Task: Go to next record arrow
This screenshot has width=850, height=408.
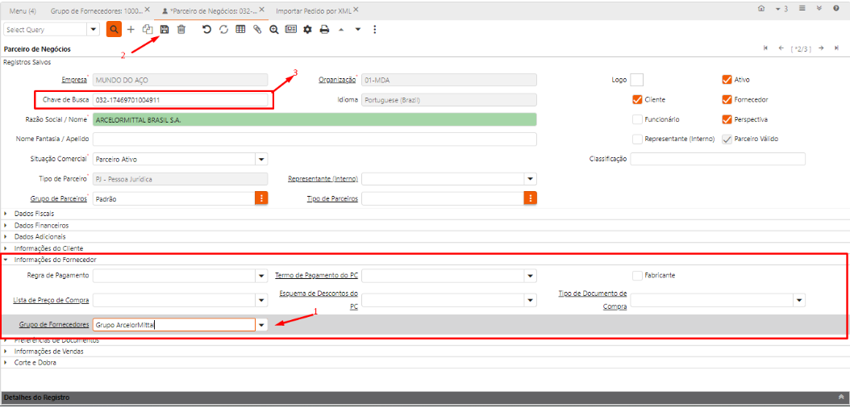Action: 821,48
